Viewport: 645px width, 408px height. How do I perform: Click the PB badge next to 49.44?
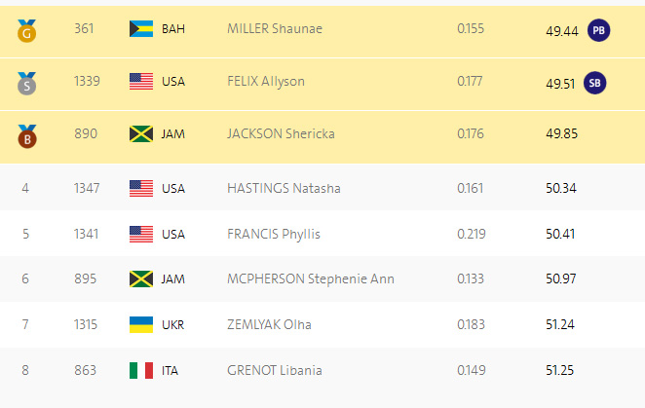[x=599, y=30]
